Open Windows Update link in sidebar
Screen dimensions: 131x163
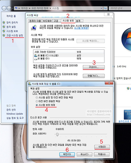coord(15,114)
